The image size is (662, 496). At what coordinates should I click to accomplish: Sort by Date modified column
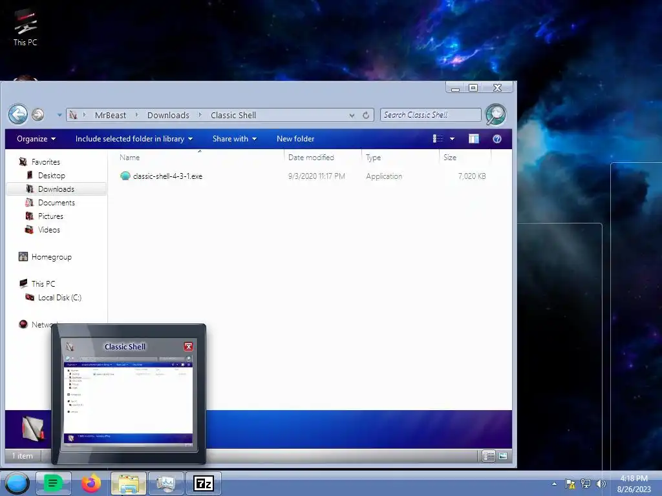pos(311,158)
